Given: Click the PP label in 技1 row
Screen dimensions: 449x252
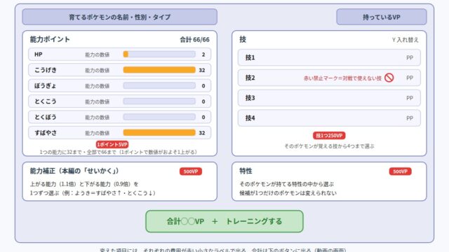Looking at the screenshot, I should pyautogui.click(x=410, y=57).
